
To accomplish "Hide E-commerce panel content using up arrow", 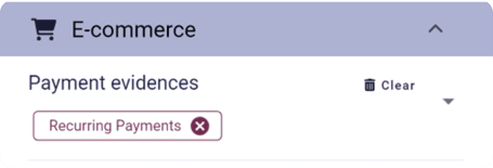I will coord(436,29).
